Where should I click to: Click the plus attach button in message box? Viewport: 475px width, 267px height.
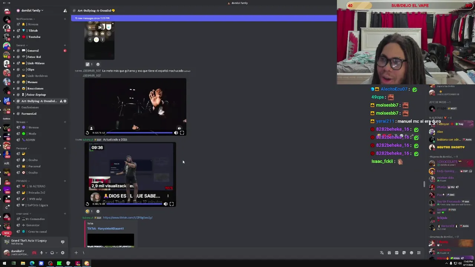click(76, 253)
